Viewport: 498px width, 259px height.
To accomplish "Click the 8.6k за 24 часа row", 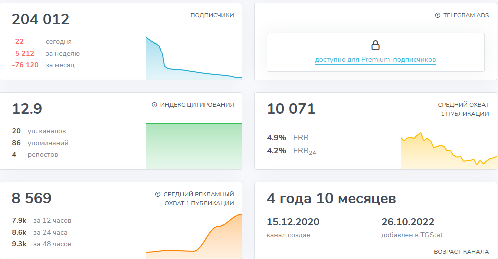I will (x=39, y=232).
